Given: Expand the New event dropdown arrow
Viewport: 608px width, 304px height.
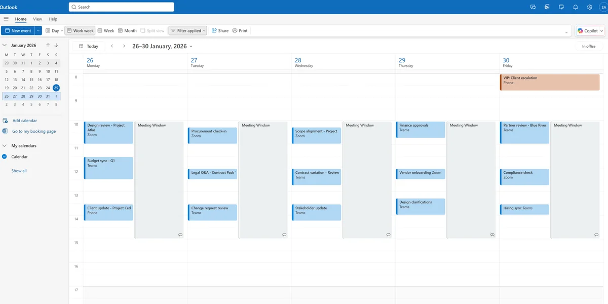Looking at the screenshot, I should pos(38,31).
